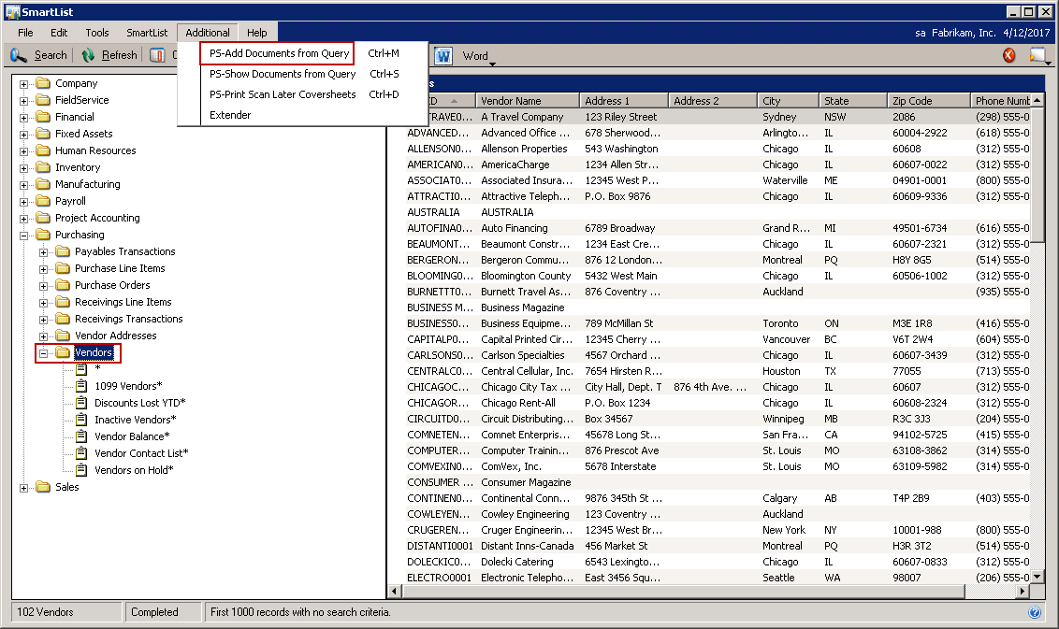This screenshot has width=1059, height=629.
Task: Sort by State column header
Action: pos(852,101)
